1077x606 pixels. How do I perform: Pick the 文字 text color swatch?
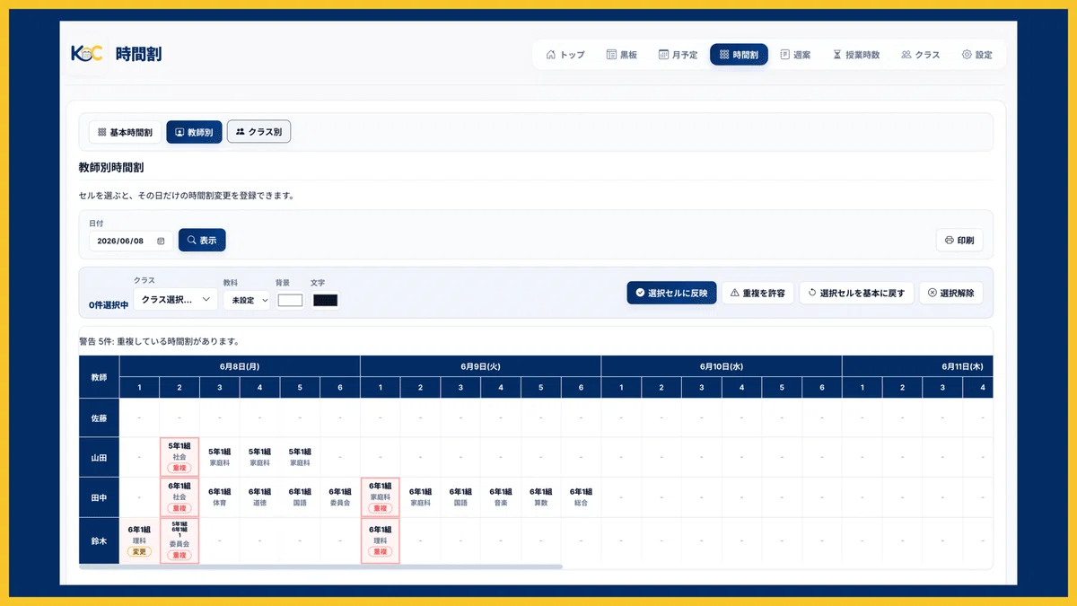(x=325, y=301)
